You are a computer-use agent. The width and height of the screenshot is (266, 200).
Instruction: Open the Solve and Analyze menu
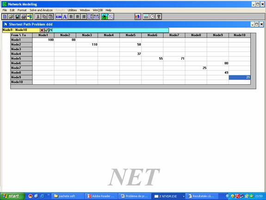41,10
